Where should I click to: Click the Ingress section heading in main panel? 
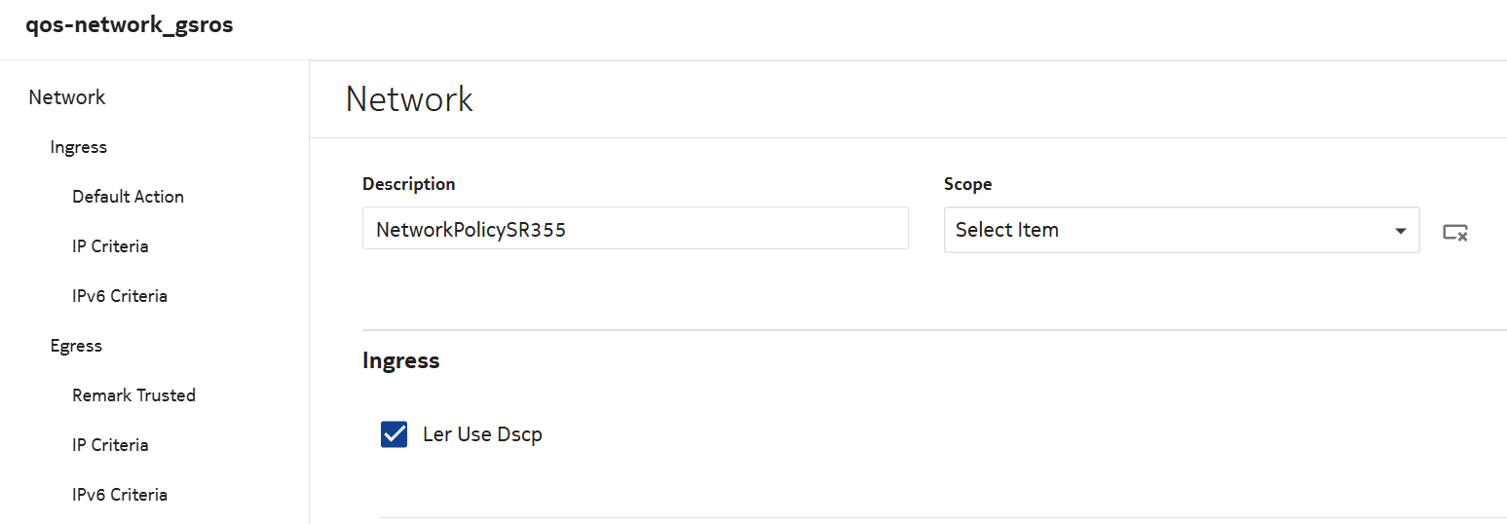click(x=400, y=360)
